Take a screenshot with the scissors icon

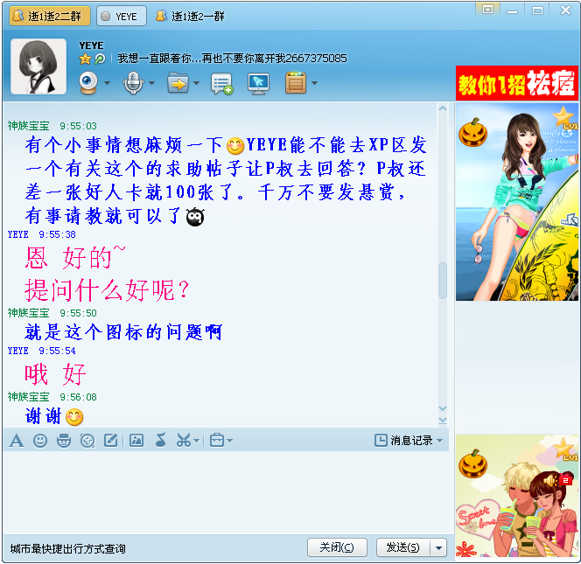pos(184,441)
